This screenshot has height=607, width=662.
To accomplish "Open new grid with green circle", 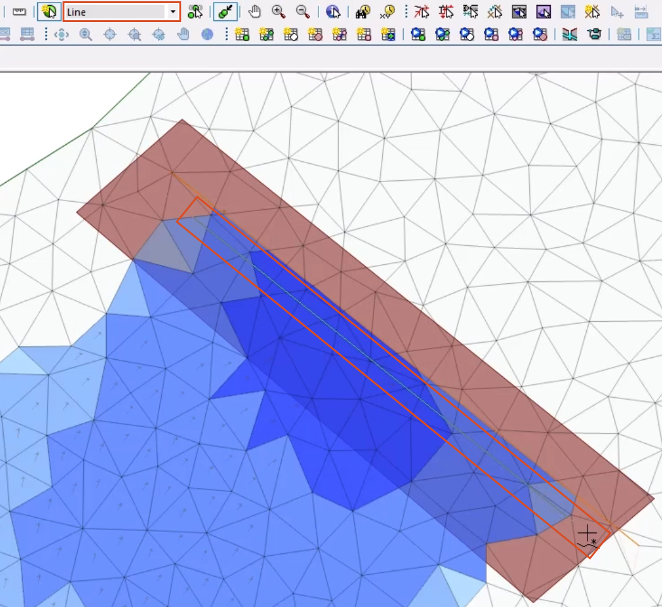I will 242,34.
